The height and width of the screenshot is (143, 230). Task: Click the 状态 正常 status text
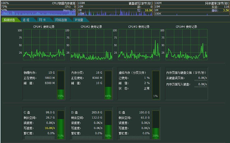point(147,88)
